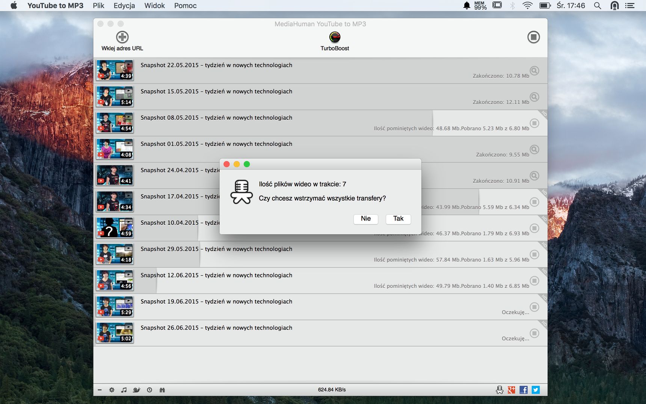Stop download of Snapshot 08.05.2015
The width and height of the screenshot is (646, 404).
534,123
